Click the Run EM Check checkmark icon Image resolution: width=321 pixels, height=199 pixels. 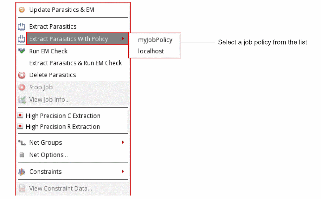(x=22, y=51)
